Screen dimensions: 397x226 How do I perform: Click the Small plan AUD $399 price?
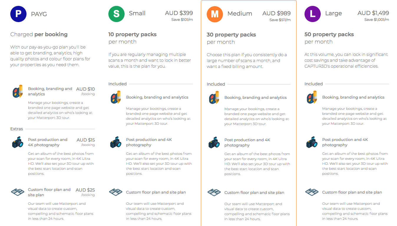coord(179,13)
